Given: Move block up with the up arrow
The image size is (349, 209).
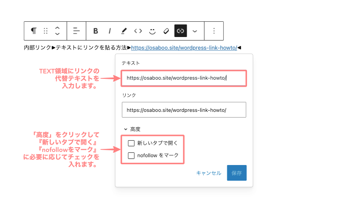Looking at the screenshot, I should (57, 28).
